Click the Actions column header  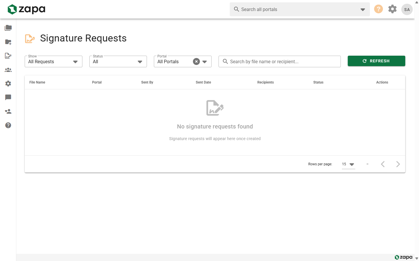[382, 82]
